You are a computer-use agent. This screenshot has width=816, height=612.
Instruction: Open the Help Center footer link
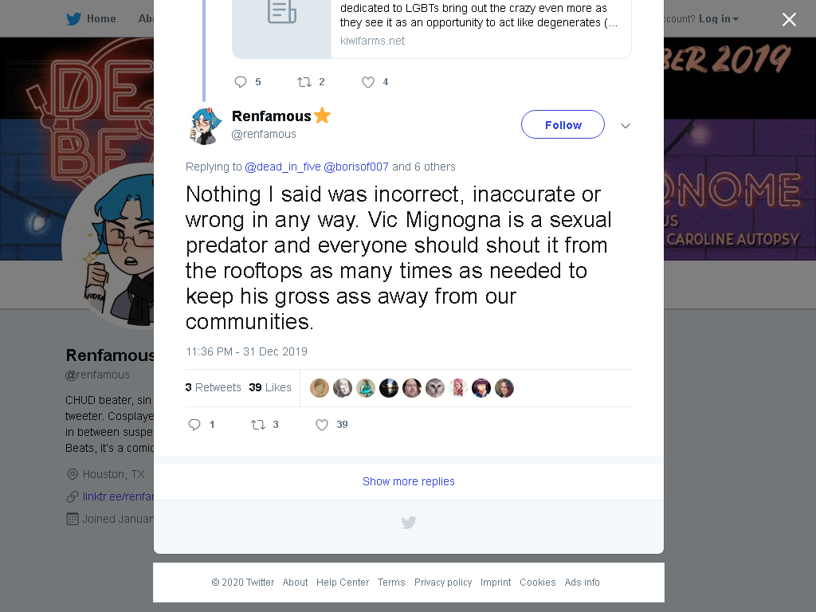tap(343, 583)
